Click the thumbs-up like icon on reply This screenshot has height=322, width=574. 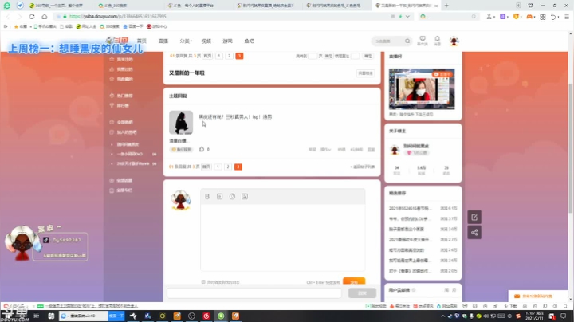click(202, 149)
